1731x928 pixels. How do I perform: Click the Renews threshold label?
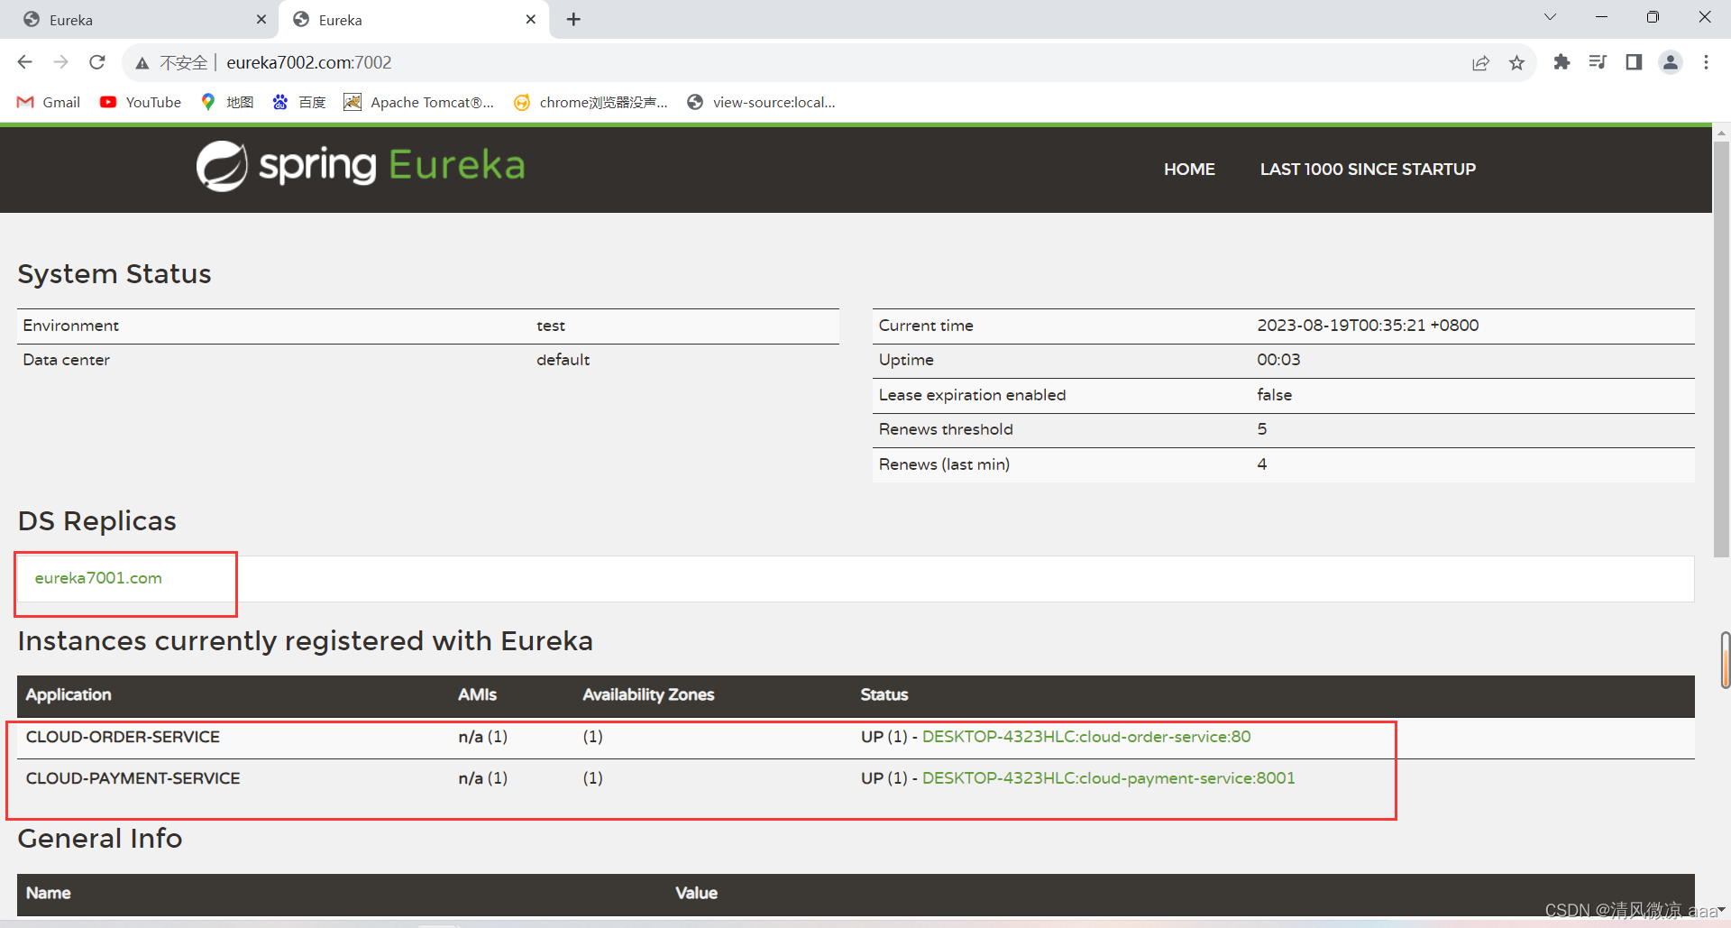click(946, 429)
